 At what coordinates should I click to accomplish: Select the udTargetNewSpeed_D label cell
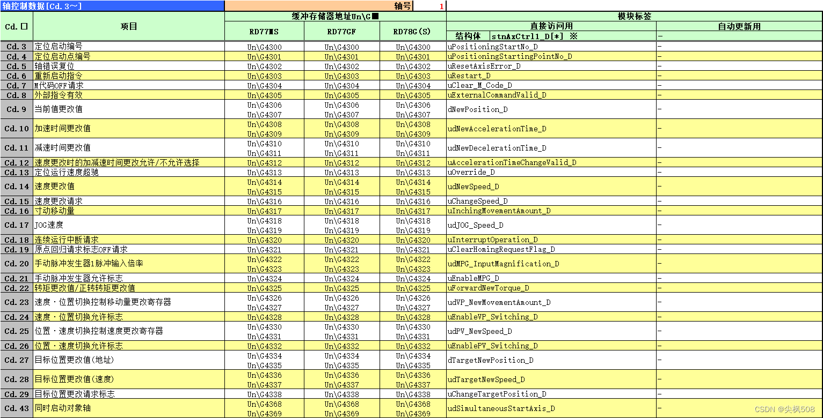[551, 379]
